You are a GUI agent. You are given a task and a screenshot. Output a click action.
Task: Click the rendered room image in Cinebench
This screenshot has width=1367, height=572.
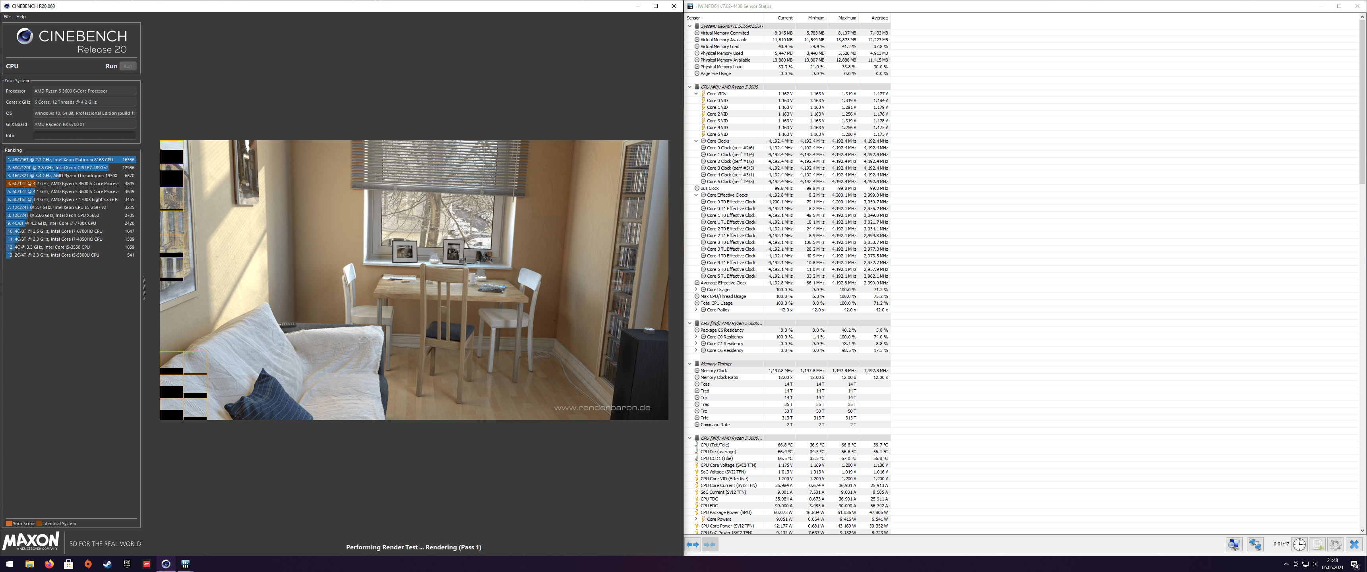coord(414,280)
